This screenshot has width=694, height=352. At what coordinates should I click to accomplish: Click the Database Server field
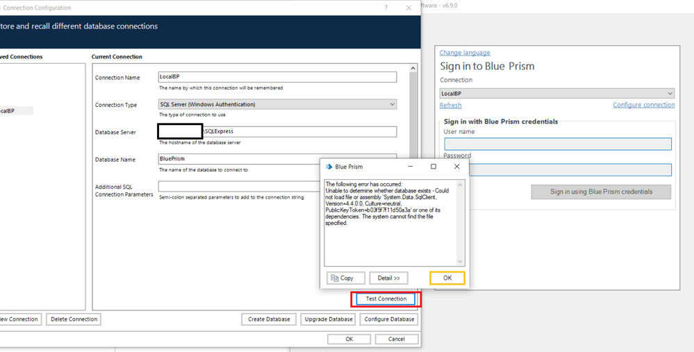tap(277, 131)
